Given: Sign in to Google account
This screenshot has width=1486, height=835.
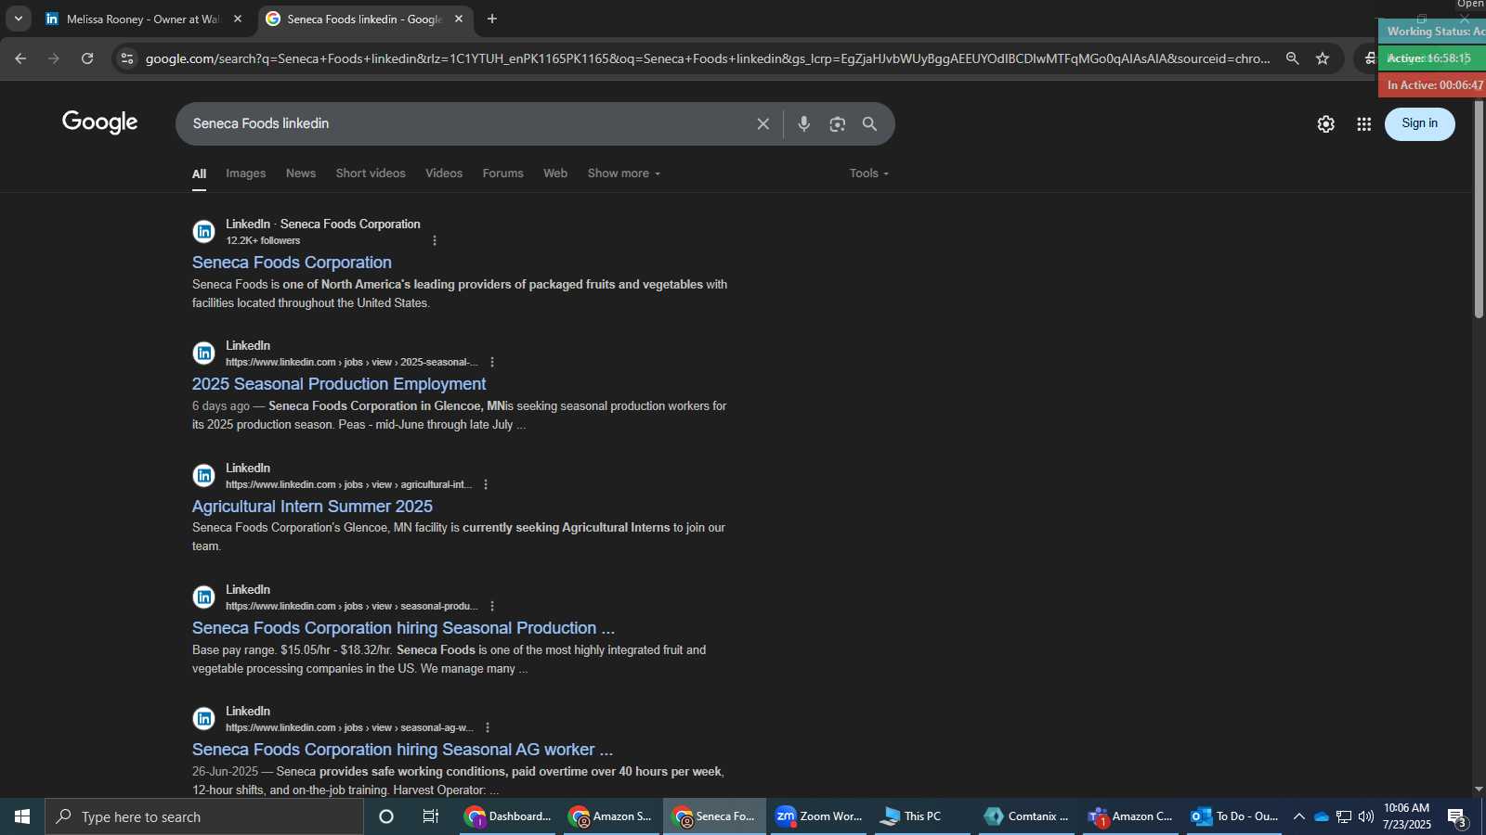Looking at the screenshot, I should tap(1419, 123).
